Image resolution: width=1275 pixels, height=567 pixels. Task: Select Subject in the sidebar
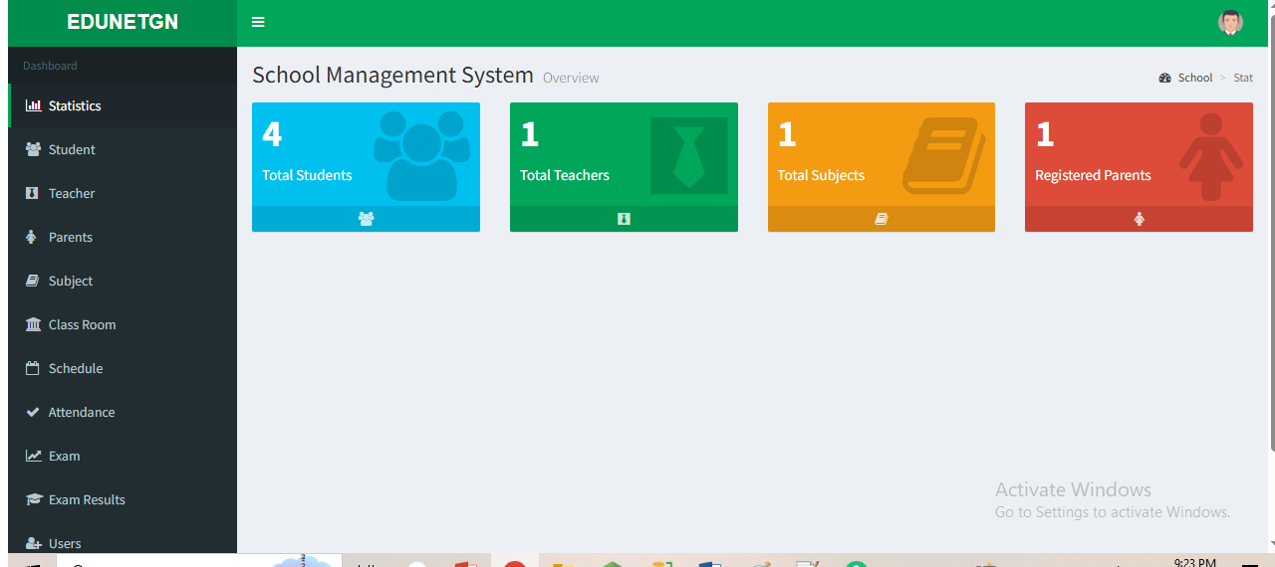pyautogui.click(x=71, y=281)
